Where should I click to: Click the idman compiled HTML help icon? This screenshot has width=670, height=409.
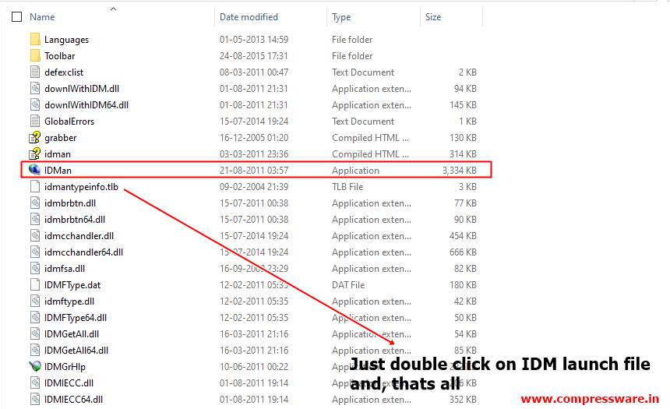click(x=34, y=153)
